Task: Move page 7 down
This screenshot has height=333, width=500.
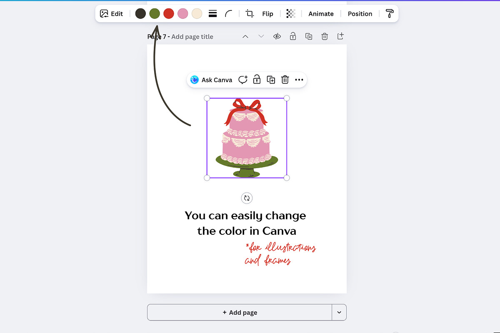Action: [261, 37]
